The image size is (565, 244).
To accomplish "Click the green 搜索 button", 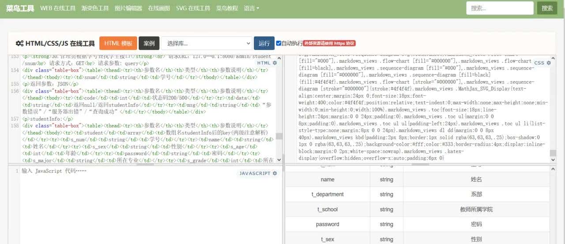I will tap(547, 8).
